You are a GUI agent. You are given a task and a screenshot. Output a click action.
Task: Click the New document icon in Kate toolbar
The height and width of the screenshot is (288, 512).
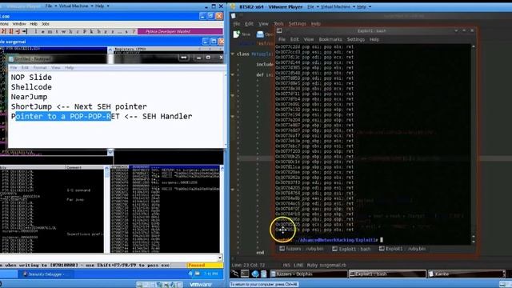[x=237, y=34]
